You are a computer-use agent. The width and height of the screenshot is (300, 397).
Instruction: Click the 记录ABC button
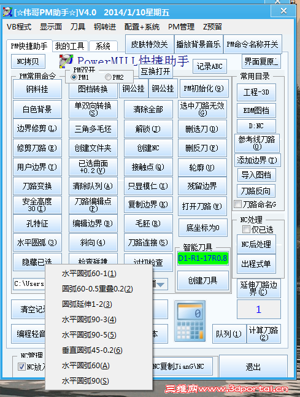210,66
